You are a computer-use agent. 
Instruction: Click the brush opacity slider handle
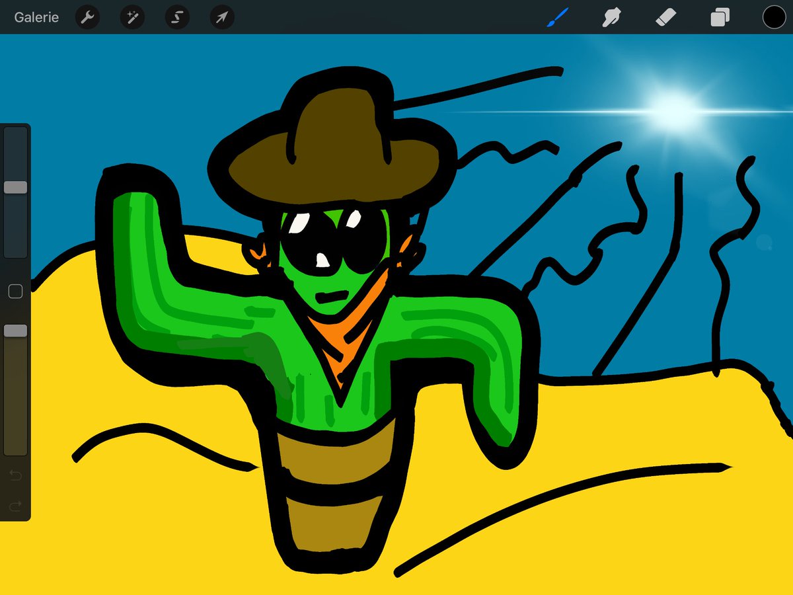15,331
